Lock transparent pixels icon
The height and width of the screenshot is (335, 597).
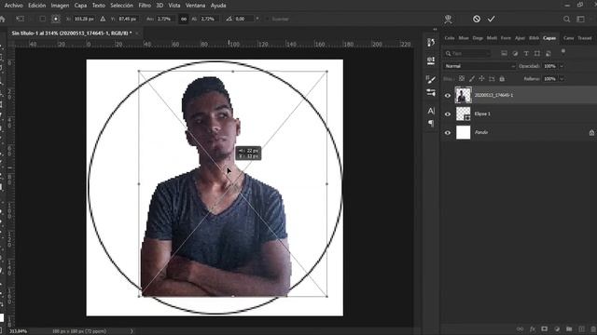pyautogui.click(x=462, y=78)
